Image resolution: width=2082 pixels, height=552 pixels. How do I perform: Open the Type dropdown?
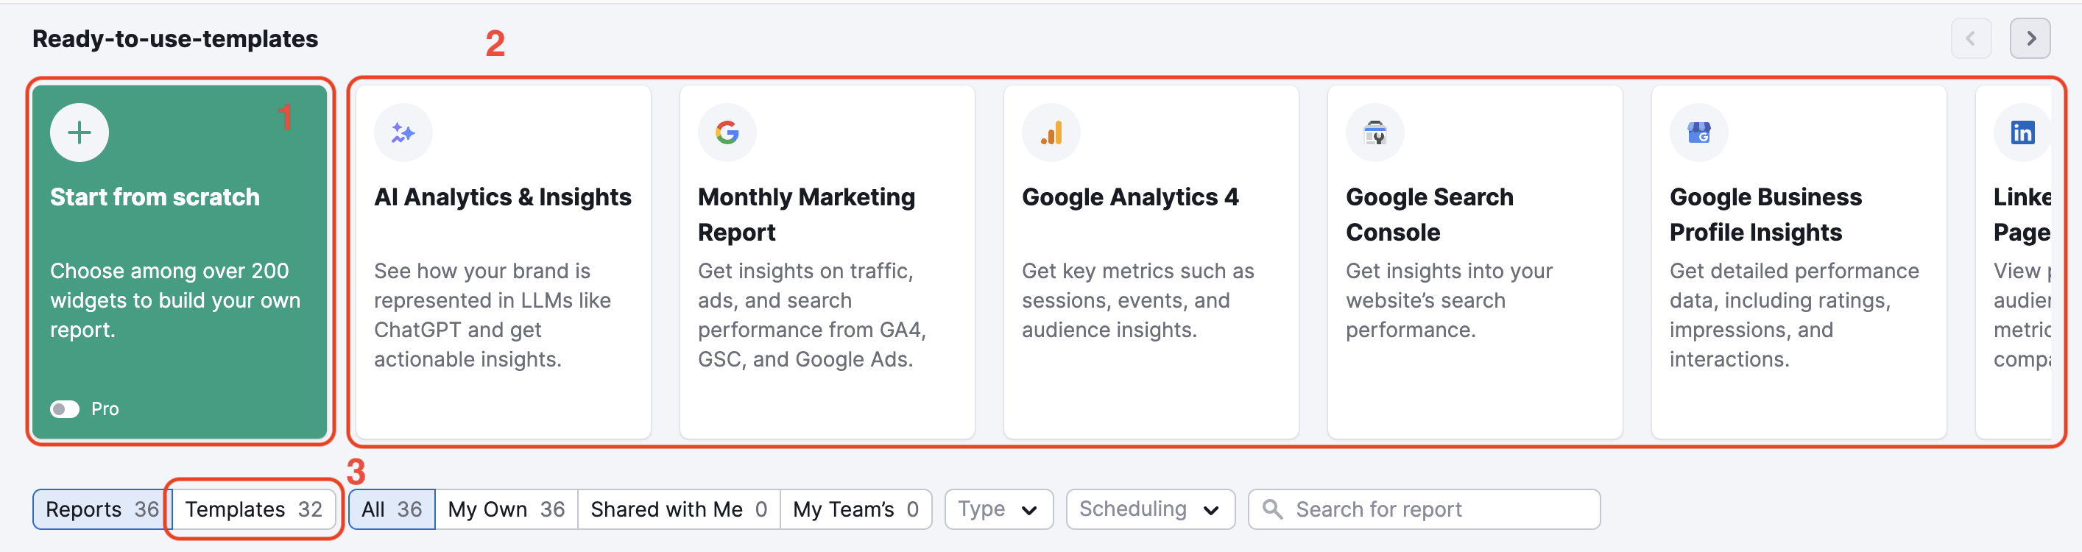point(998,509)
